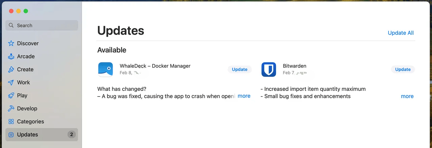
Task: Click the WhaleDeck – Docker Manager title
Action: (x=155, y=66)
